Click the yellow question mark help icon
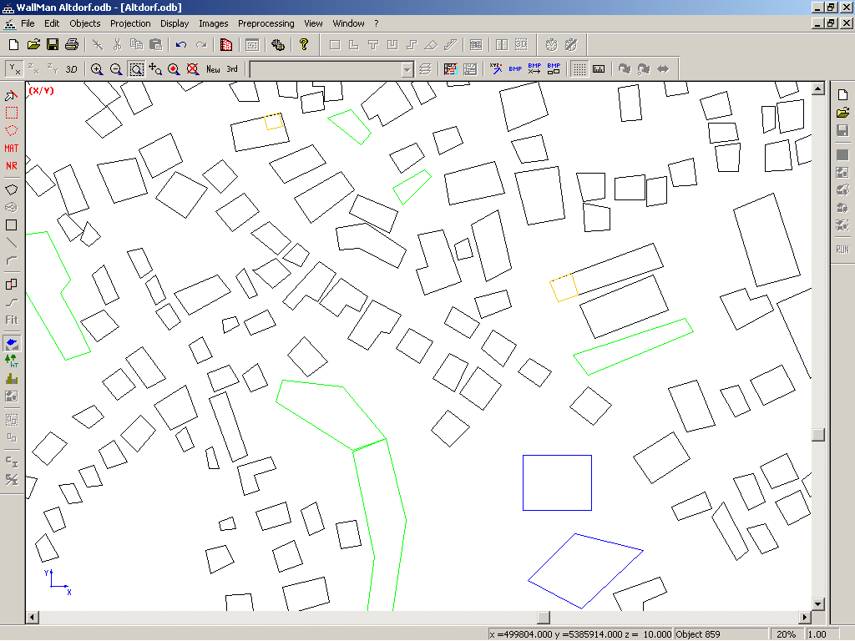This screenshot has height=641, width=855. (x=304, y=44)
